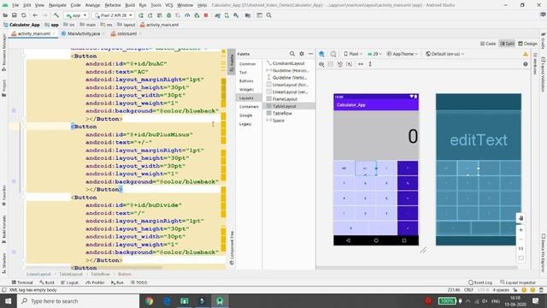The width and height of the screenshot is (547, 308).
Task: Select the Widgets palette category
Action: (246, 89)
